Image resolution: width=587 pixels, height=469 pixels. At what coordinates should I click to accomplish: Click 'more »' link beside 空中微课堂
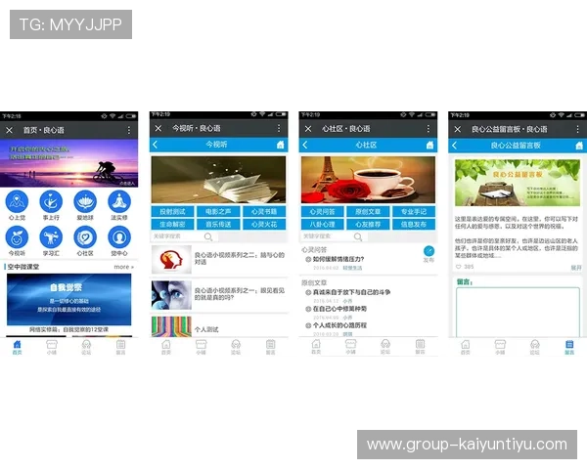tap(123, 267)
